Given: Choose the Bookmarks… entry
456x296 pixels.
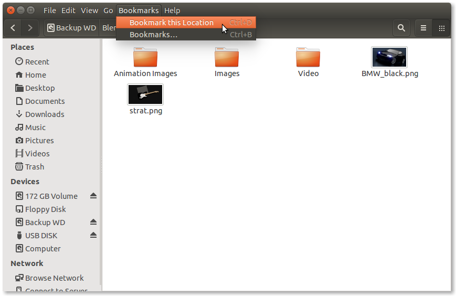Looking at the screenshot, I should 186,34.
